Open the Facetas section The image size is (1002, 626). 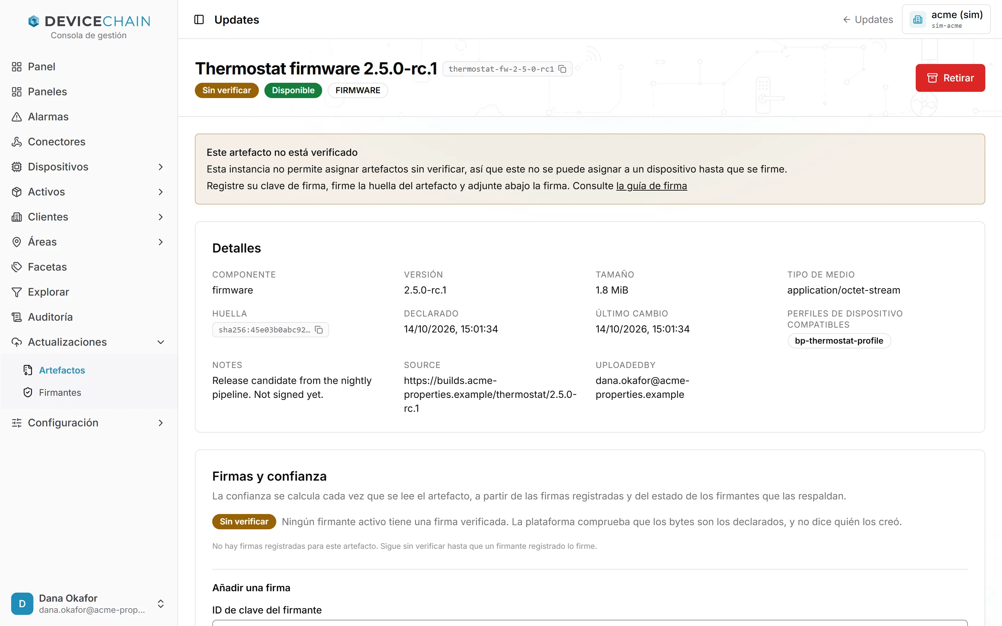[89, 267]
